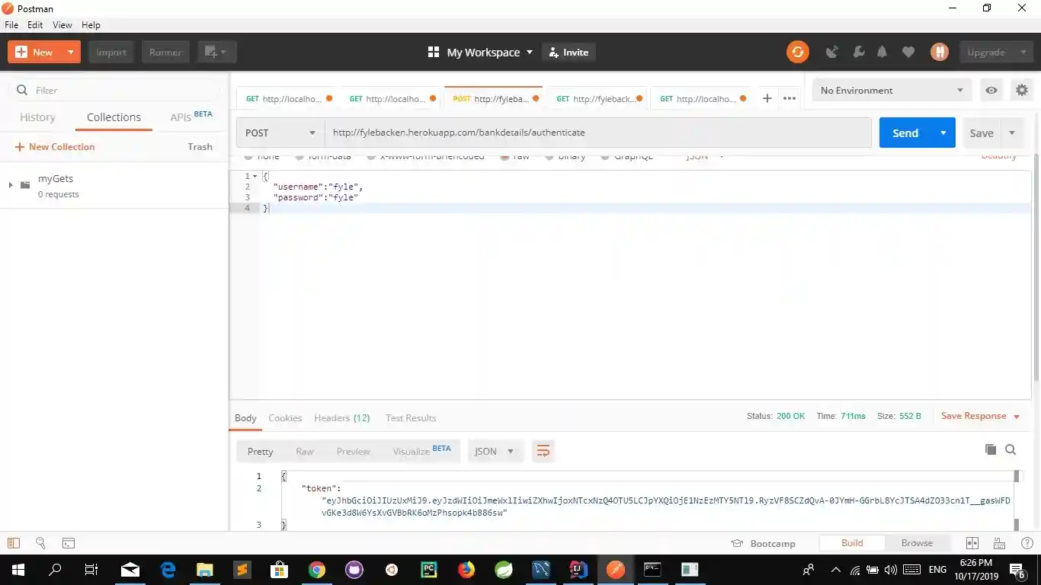
Task: Open the POST method dropdown
Action: [280, 133]
